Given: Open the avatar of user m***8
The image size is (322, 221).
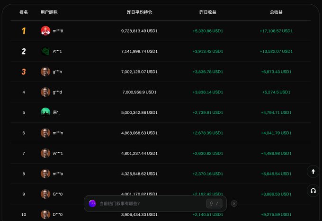Looking at the screenshot, I should 45,31.
